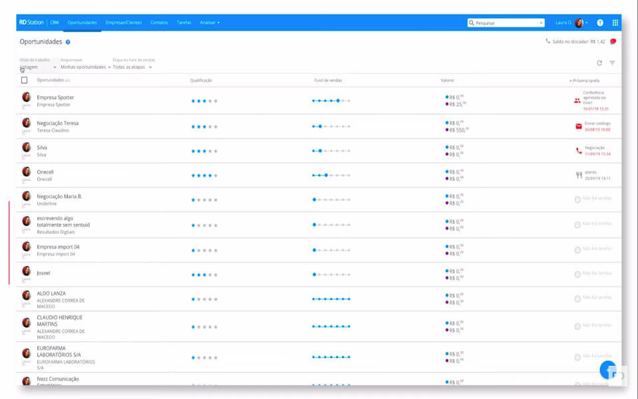Open the phone call task icon for Silva

tap(579, 151)
